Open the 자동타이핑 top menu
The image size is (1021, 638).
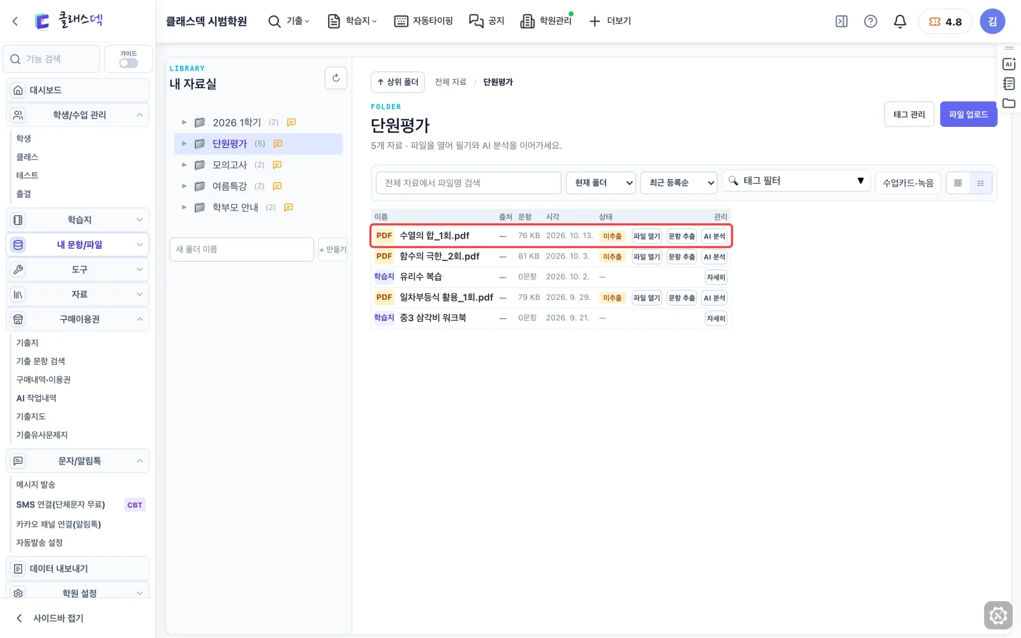point(424,22)
